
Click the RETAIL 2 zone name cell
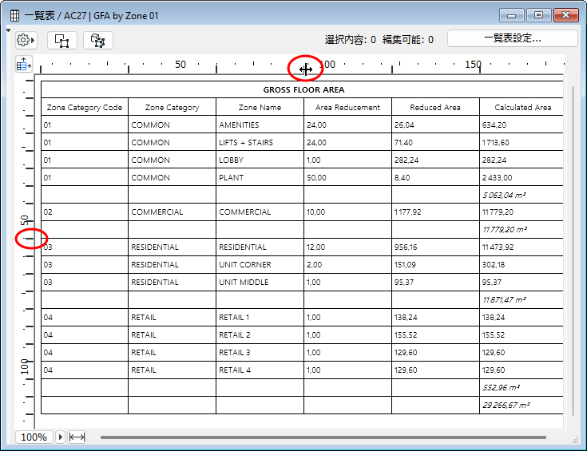click(x=260, y=335)
